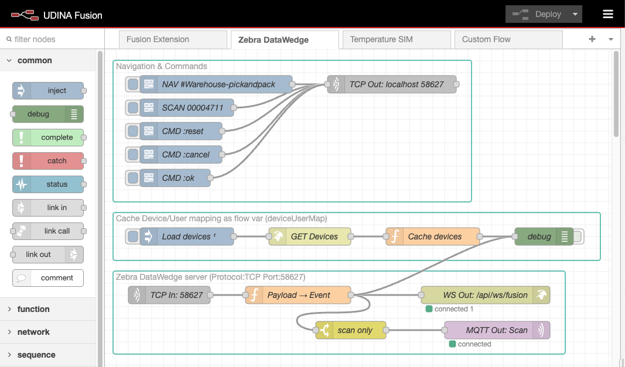The image size is (625, 367).
Task: Expand the function palette category
Action: (33, 309)
